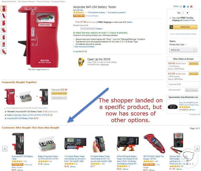Open Component Testers breadcrumb category

pyautogui.click(x=58, y=2)
